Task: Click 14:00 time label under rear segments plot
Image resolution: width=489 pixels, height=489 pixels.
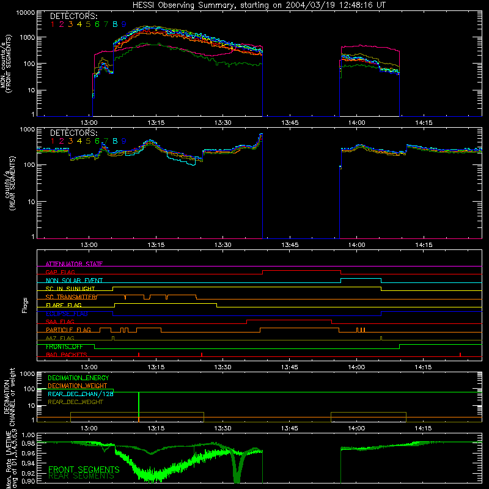Action: coord(356,245)
